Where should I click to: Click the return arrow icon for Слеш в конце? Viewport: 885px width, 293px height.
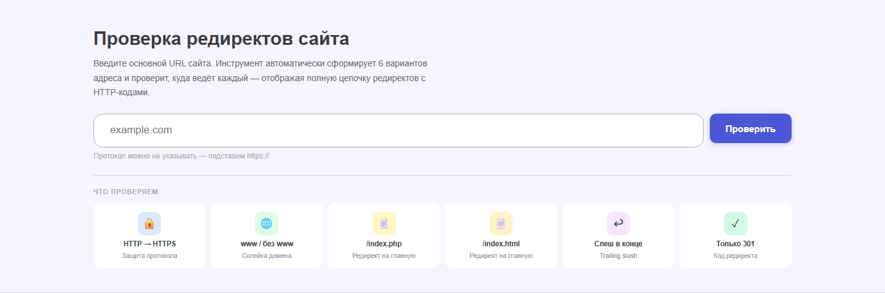(618, 224)
